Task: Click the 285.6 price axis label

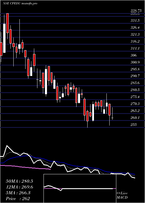Action: (x=135, y=83)
